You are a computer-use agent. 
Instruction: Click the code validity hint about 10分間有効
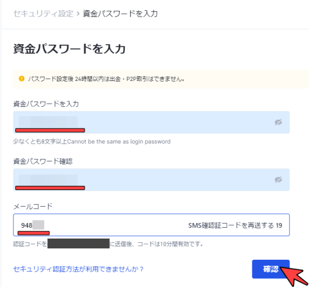click(156, 244)
